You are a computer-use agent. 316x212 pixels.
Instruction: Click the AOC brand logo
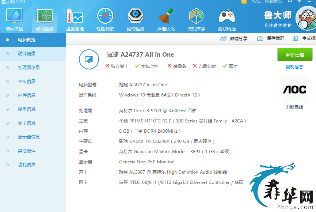click(x=294, y=90)
